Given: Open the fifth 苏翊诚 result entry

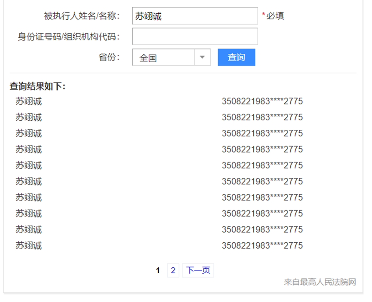Looking at the screenshot, I should [29, 166].
